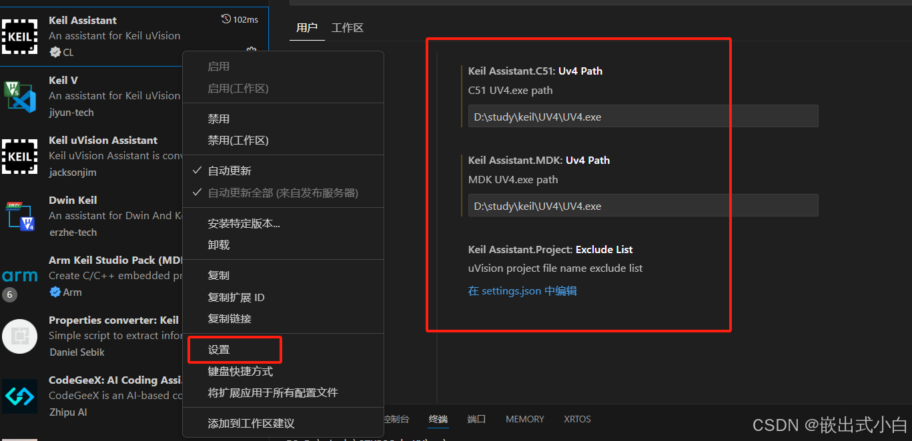Select 禁用(工作区) from the context menu
This screenshot has width=912, height=441.
coord(283,141)
